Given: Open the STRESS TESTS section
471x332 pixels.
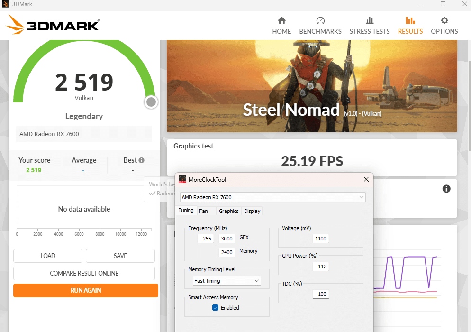Looking at the screenshot, I should [x=370, y=26].
